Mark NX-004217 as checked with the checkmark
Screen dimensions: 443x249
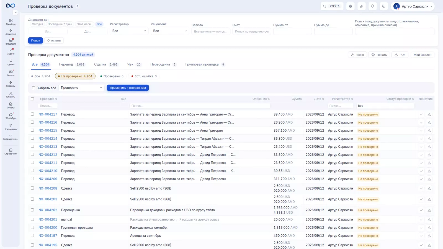[421, 115]
